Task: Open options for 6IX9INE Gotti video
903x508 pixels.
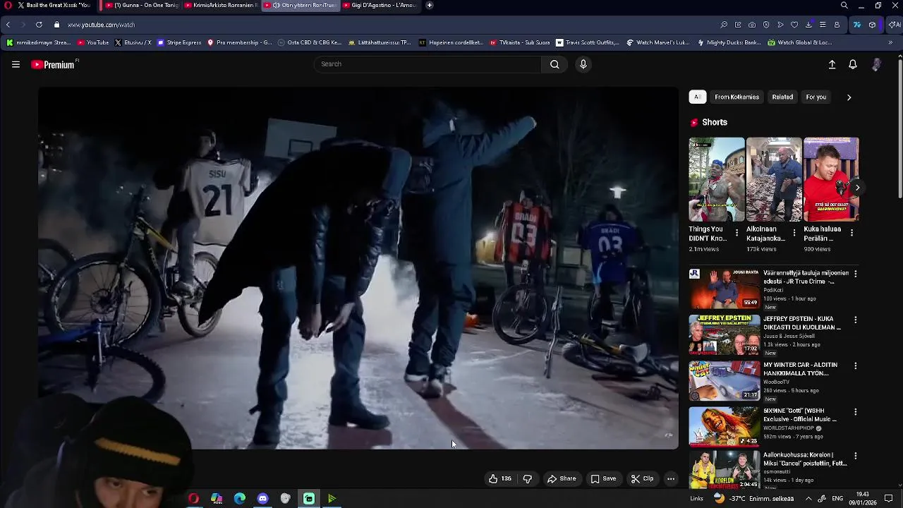Action: (x=856, y=411)
